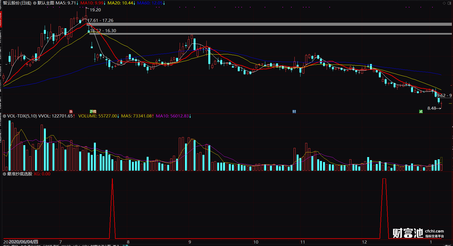The width and height of the screenshot is (453, 246).
Task: Click month 8 on the time axis
Action: [128, 242]
